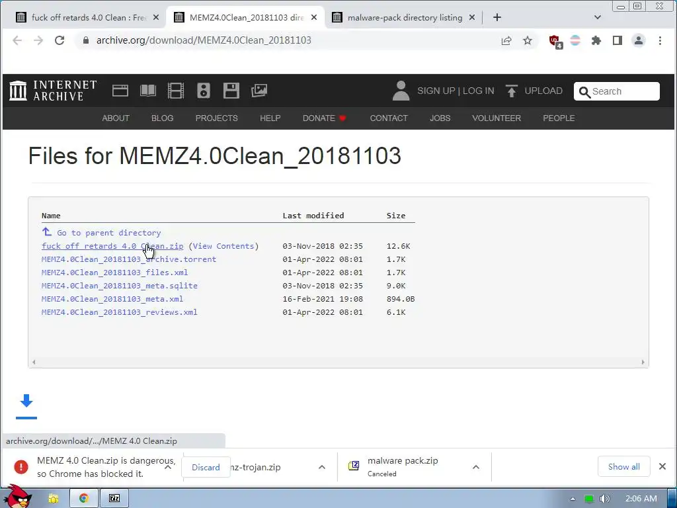Open the Software floppy disk icon
The image size is (677, 508).
231,91
